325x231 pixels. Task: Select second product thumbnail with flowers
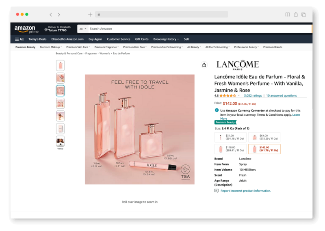point(60,78)
